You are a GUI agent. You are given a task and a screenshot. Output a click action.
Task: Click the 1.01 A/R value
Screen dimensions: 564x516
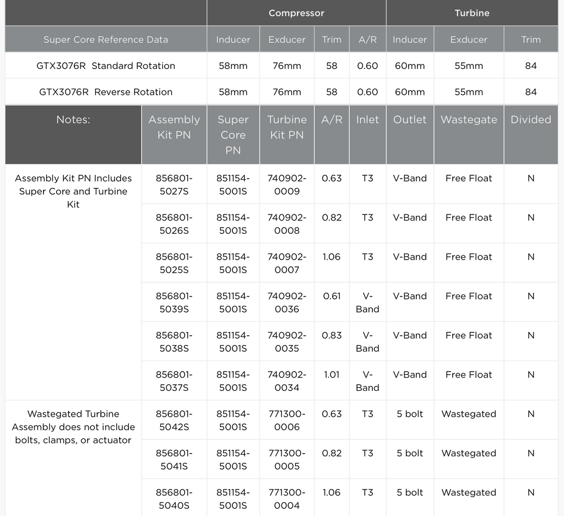coord(332,374)
